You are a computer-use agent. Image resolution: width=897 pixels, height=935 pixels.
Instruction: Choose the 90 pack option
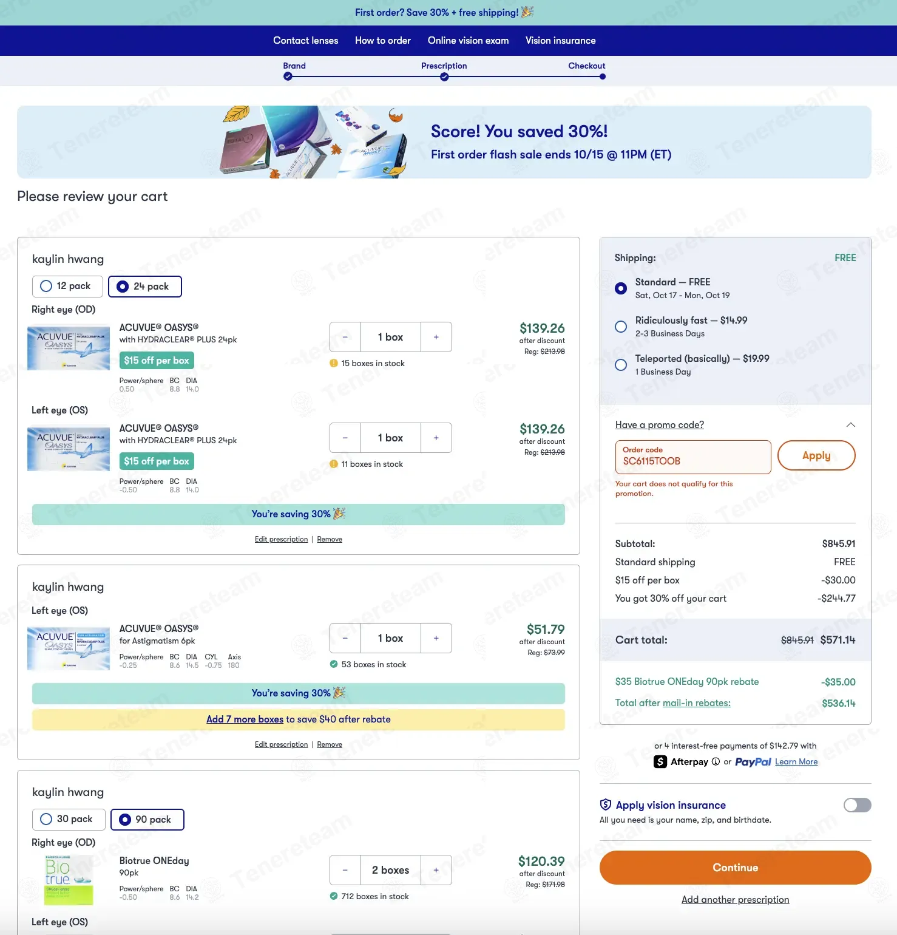click(147, 819)
